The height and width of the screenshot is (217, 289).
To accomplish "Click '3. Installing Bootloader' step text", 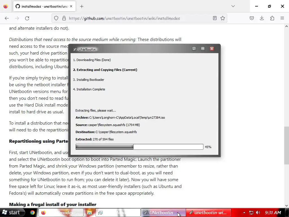I will coord(88,80).
